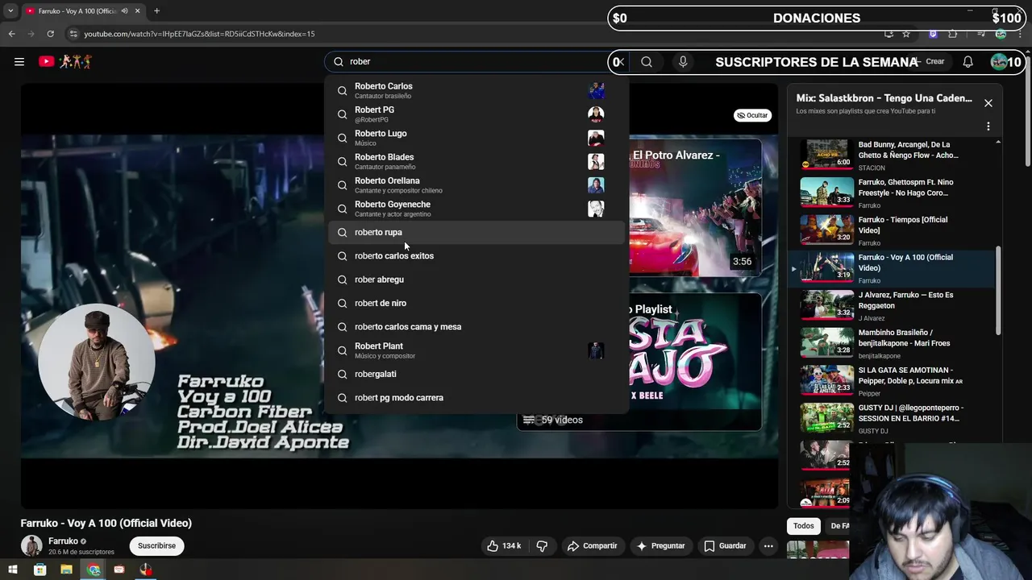1032x580 pixels.
Task: Open the Farruko channel avatar
Action: pyautogui.click(x=31, y=545)
